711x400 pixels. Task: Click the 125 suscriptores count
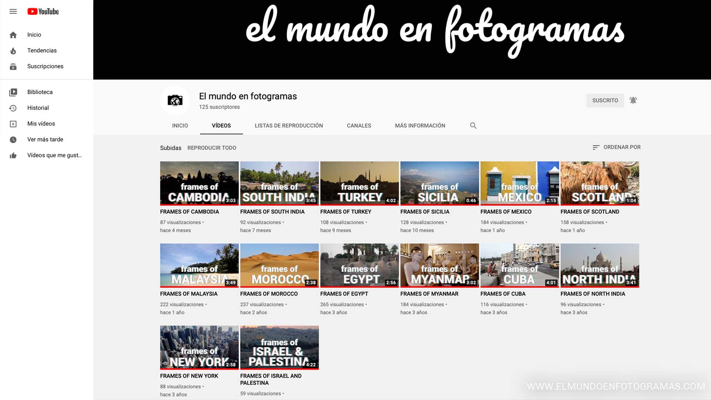pyautogui.click(x=219, y=107)
